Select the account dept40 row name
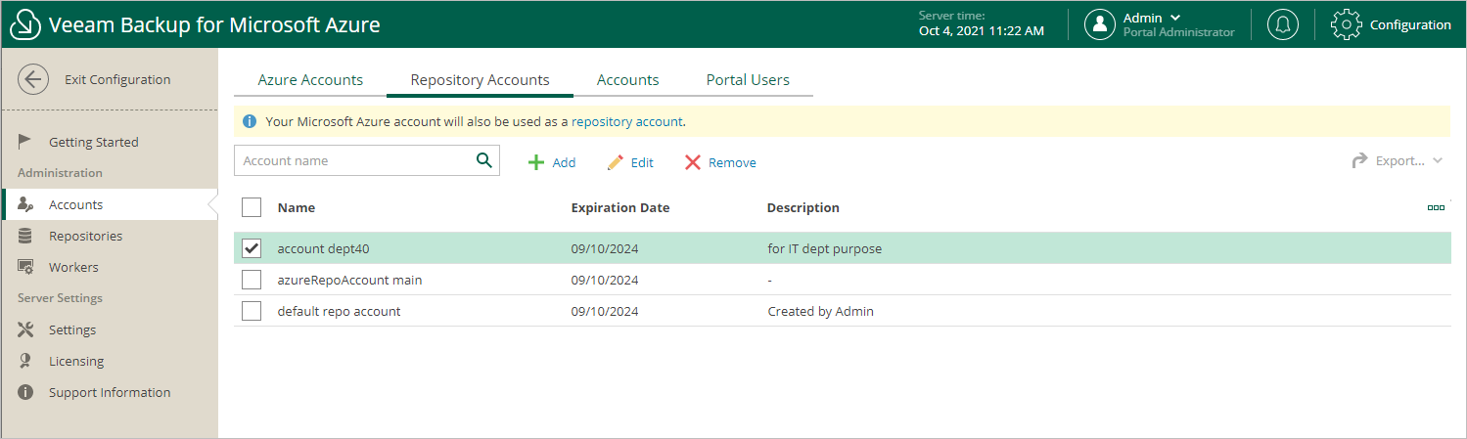 click(x=324, y=248)
